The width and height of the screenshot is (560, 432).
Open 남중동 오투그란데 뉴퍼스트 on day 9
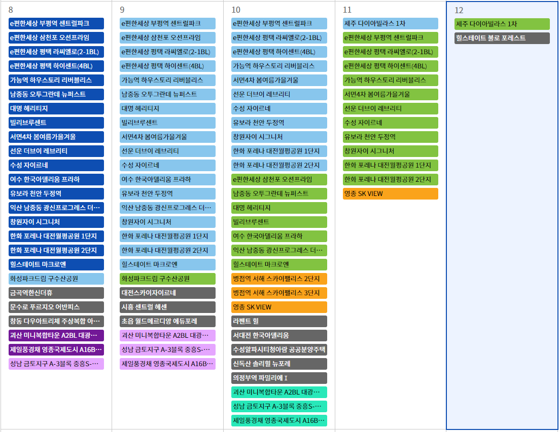(167, 95)
